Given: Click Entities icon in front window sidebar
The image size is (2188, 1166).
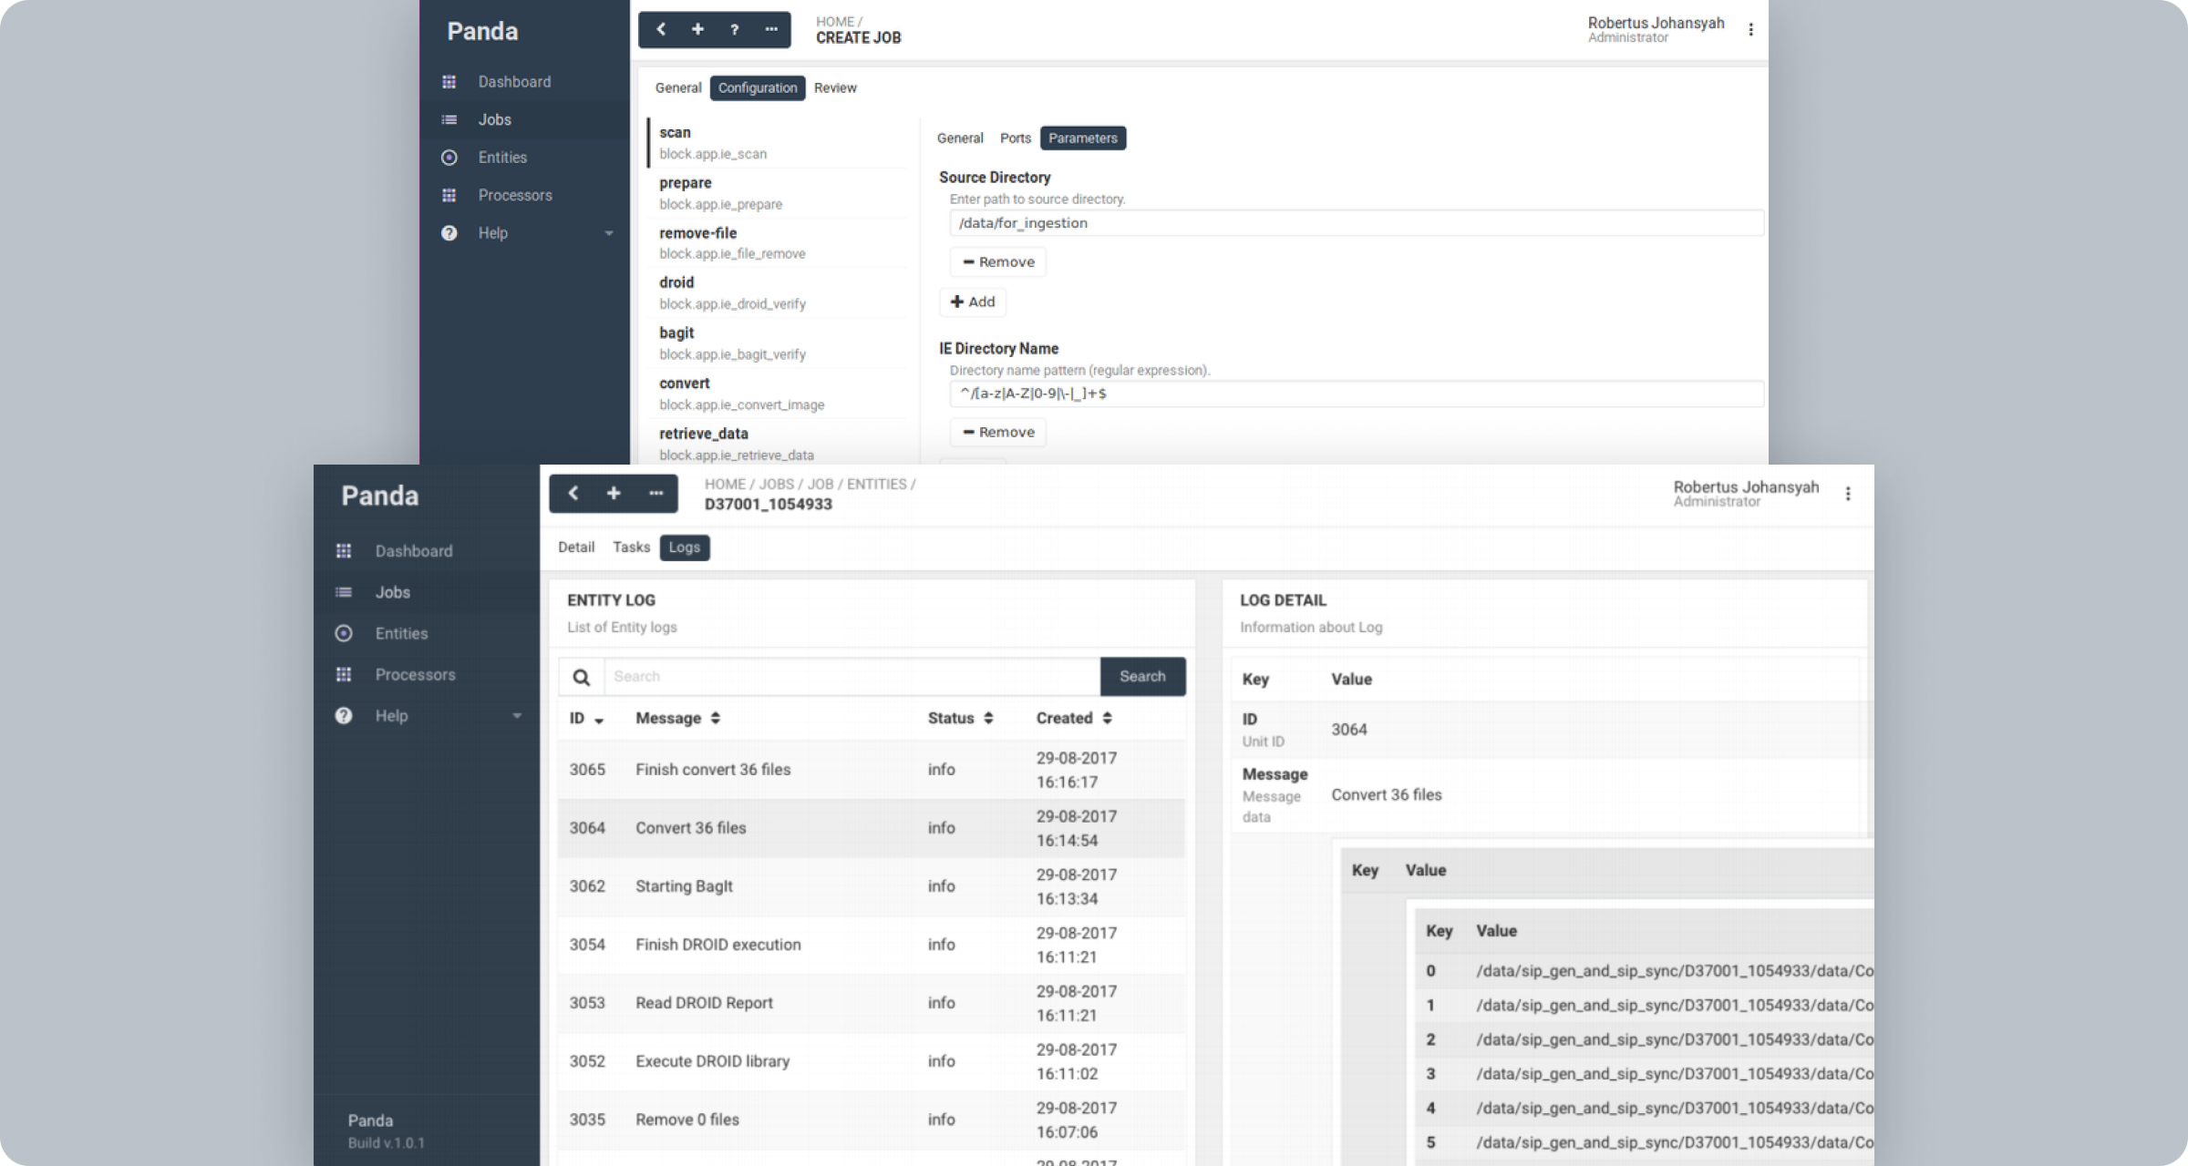Looking at the screenshot, I should pyautogui.click(x=344, y=633).
